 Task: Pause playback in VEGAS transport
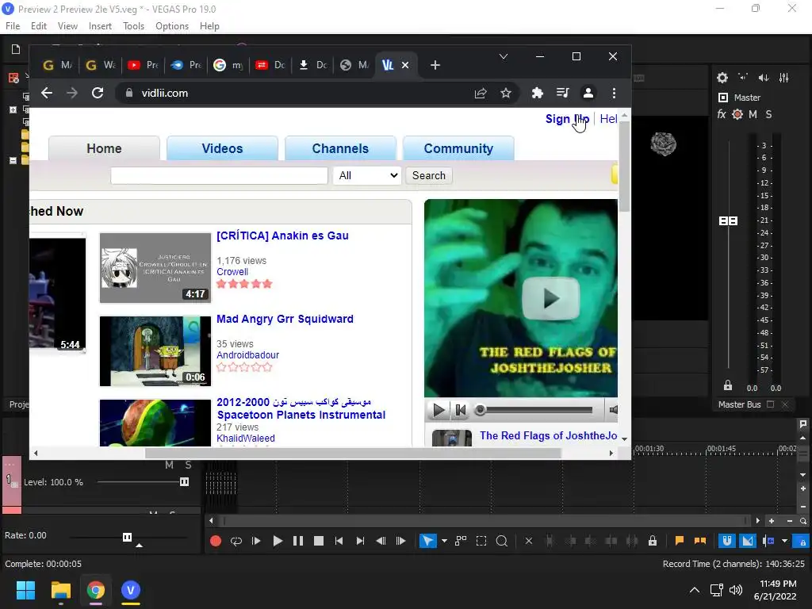tap(298, 541)
